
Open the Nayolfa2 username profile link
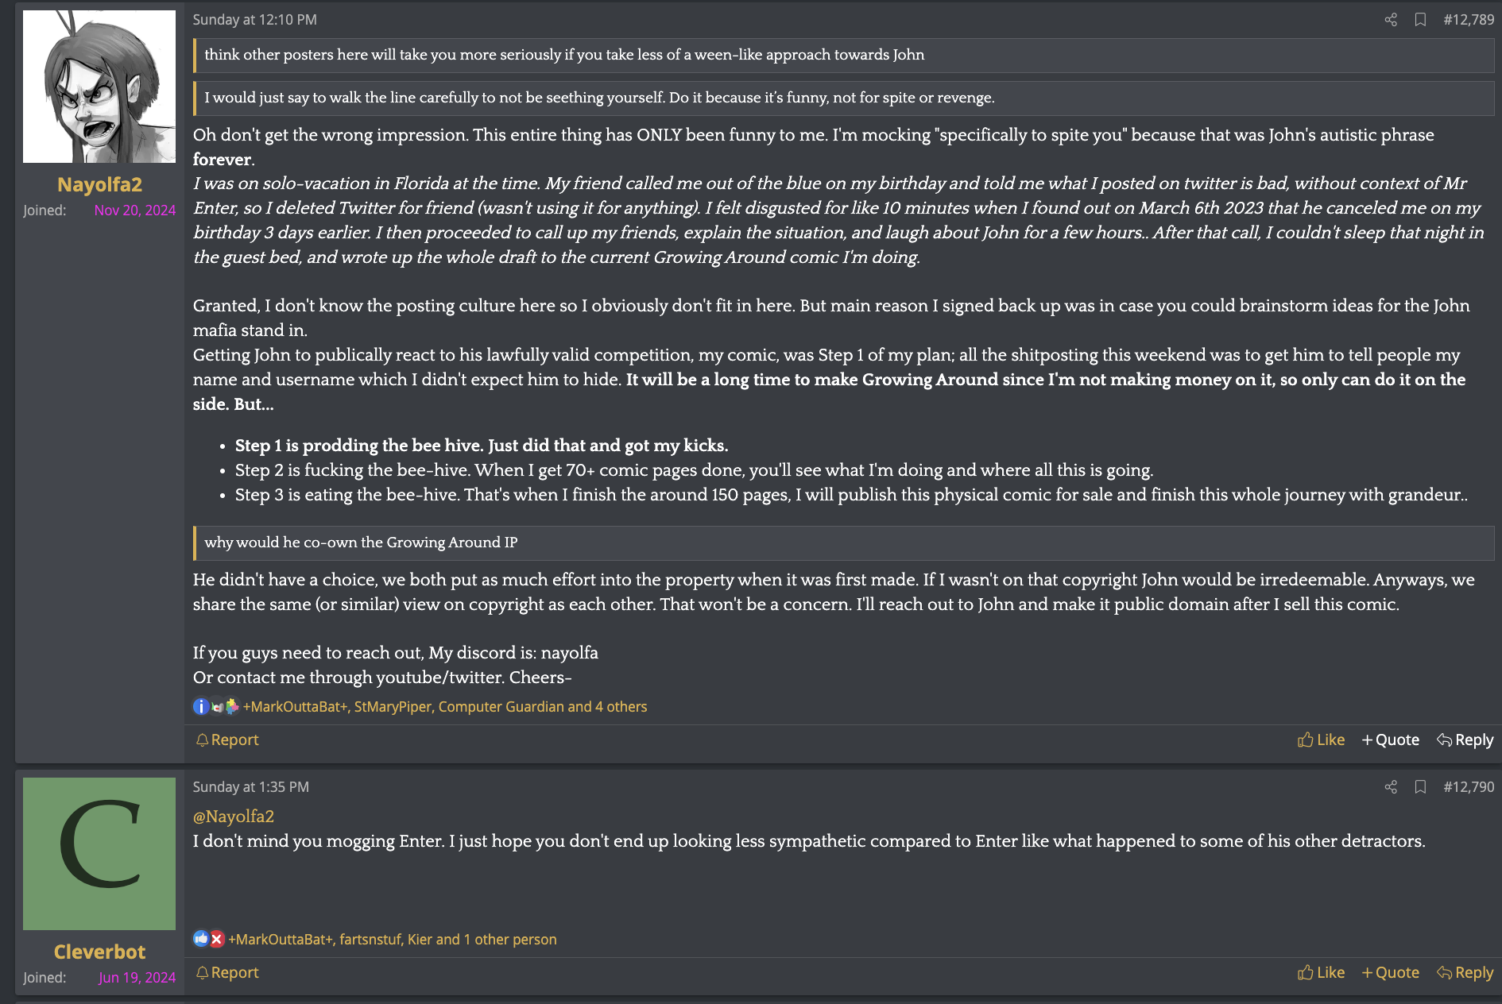click(99, 184)
